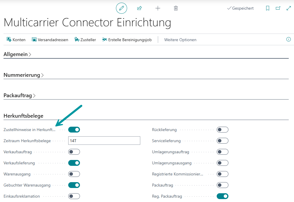This screenshot has width=294, height=202.
Task: Click the share icon in header
Action: pyautogui.click(x=139, y=8)
